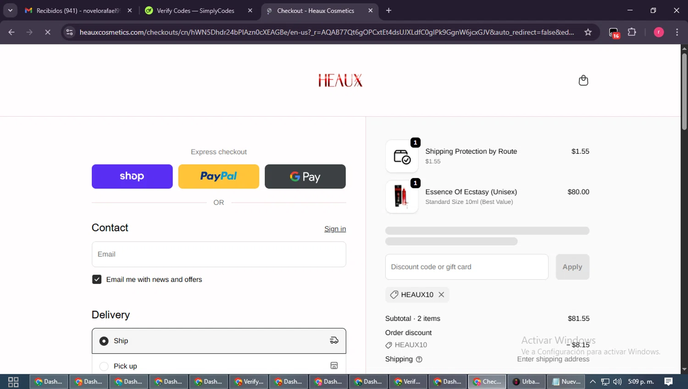Click the browser address bar URL
The width and height of the screenshot is (688, 389).
pos(327,32)
